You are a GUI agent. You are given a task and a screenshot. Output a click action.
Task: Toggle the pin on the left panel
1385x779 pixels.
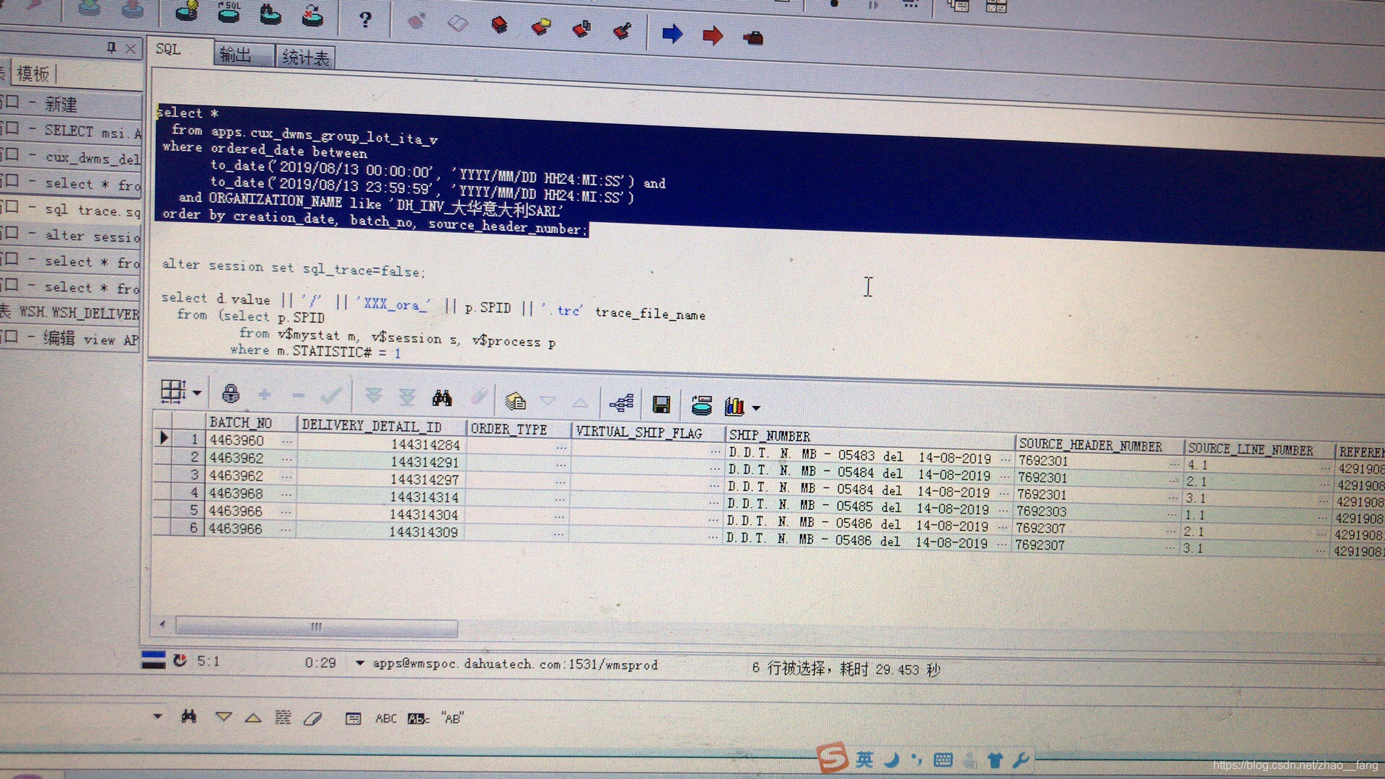pos(111,48)
